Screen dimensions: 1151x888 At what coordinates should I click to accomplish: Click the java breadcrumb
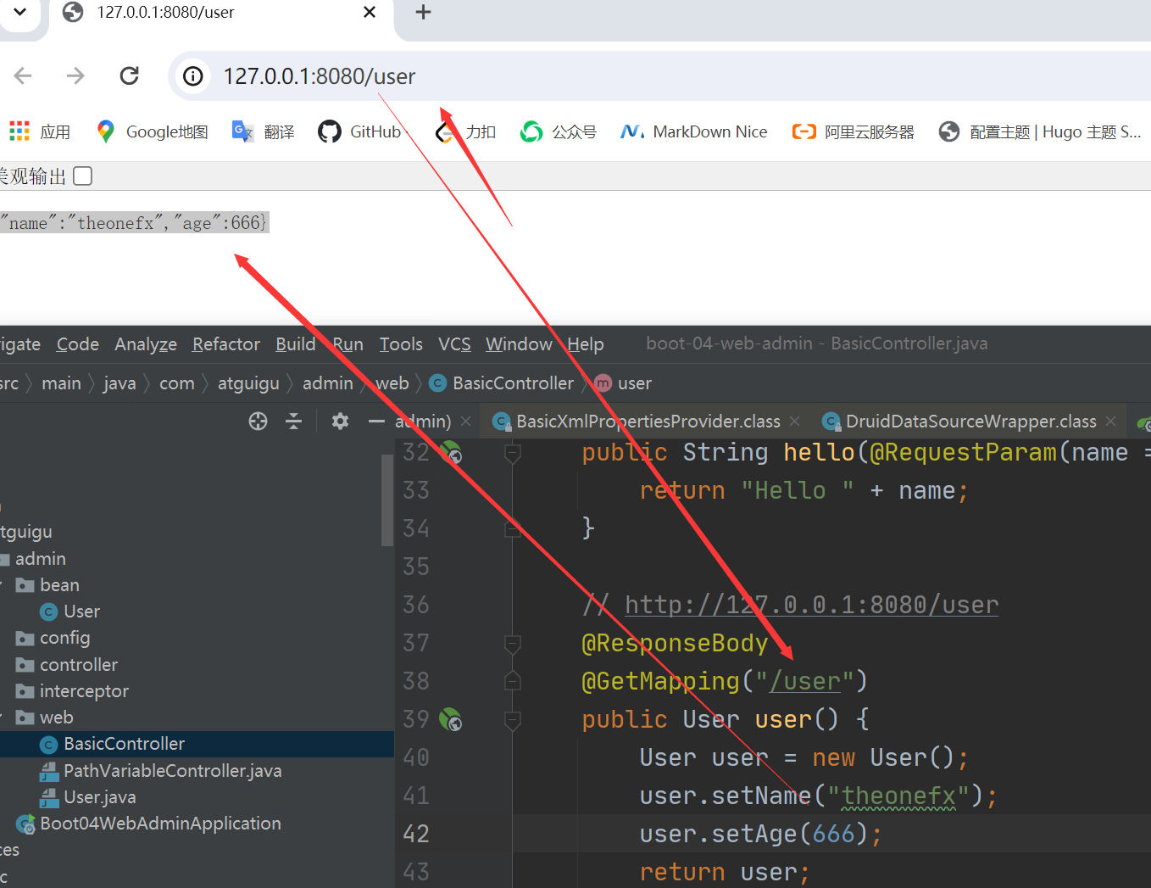(x=120, y=383)
